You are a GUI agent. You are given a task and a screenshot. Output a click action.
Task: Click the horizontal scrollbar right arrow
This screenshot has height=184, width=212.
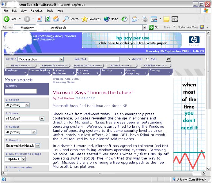(x=204, y=173)
